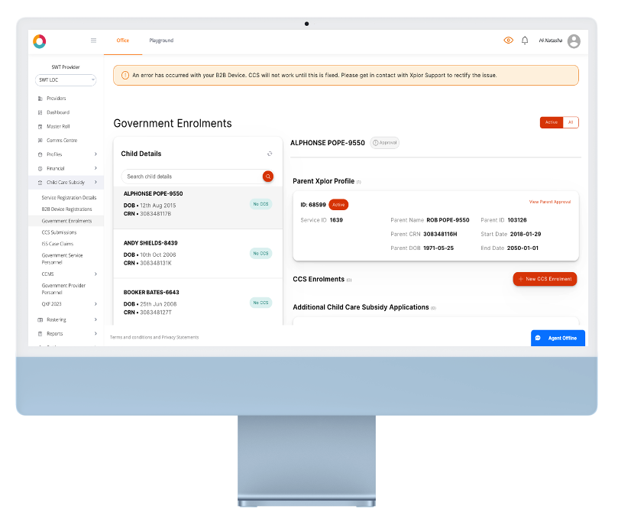The width and height of the screenshot is (618, 522).
Task: Click the New CCS Enrolment button
Action: [545, 279]
